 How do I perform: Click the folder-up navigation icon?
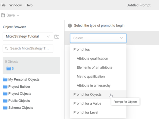(x=57, y=37)
